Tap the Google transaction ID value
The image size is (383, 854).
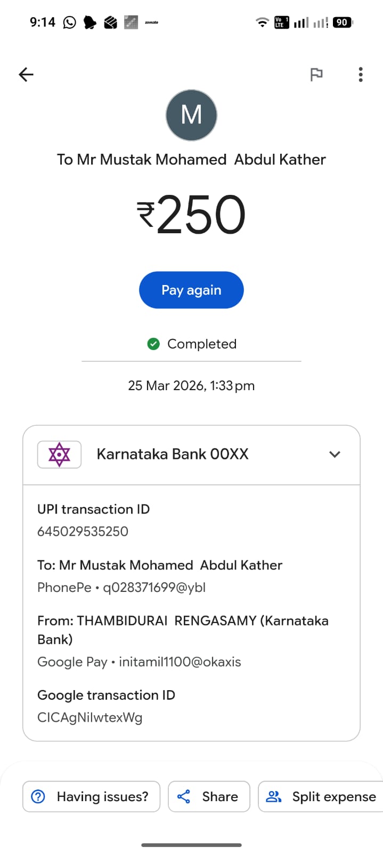click(x=89, y=717)
